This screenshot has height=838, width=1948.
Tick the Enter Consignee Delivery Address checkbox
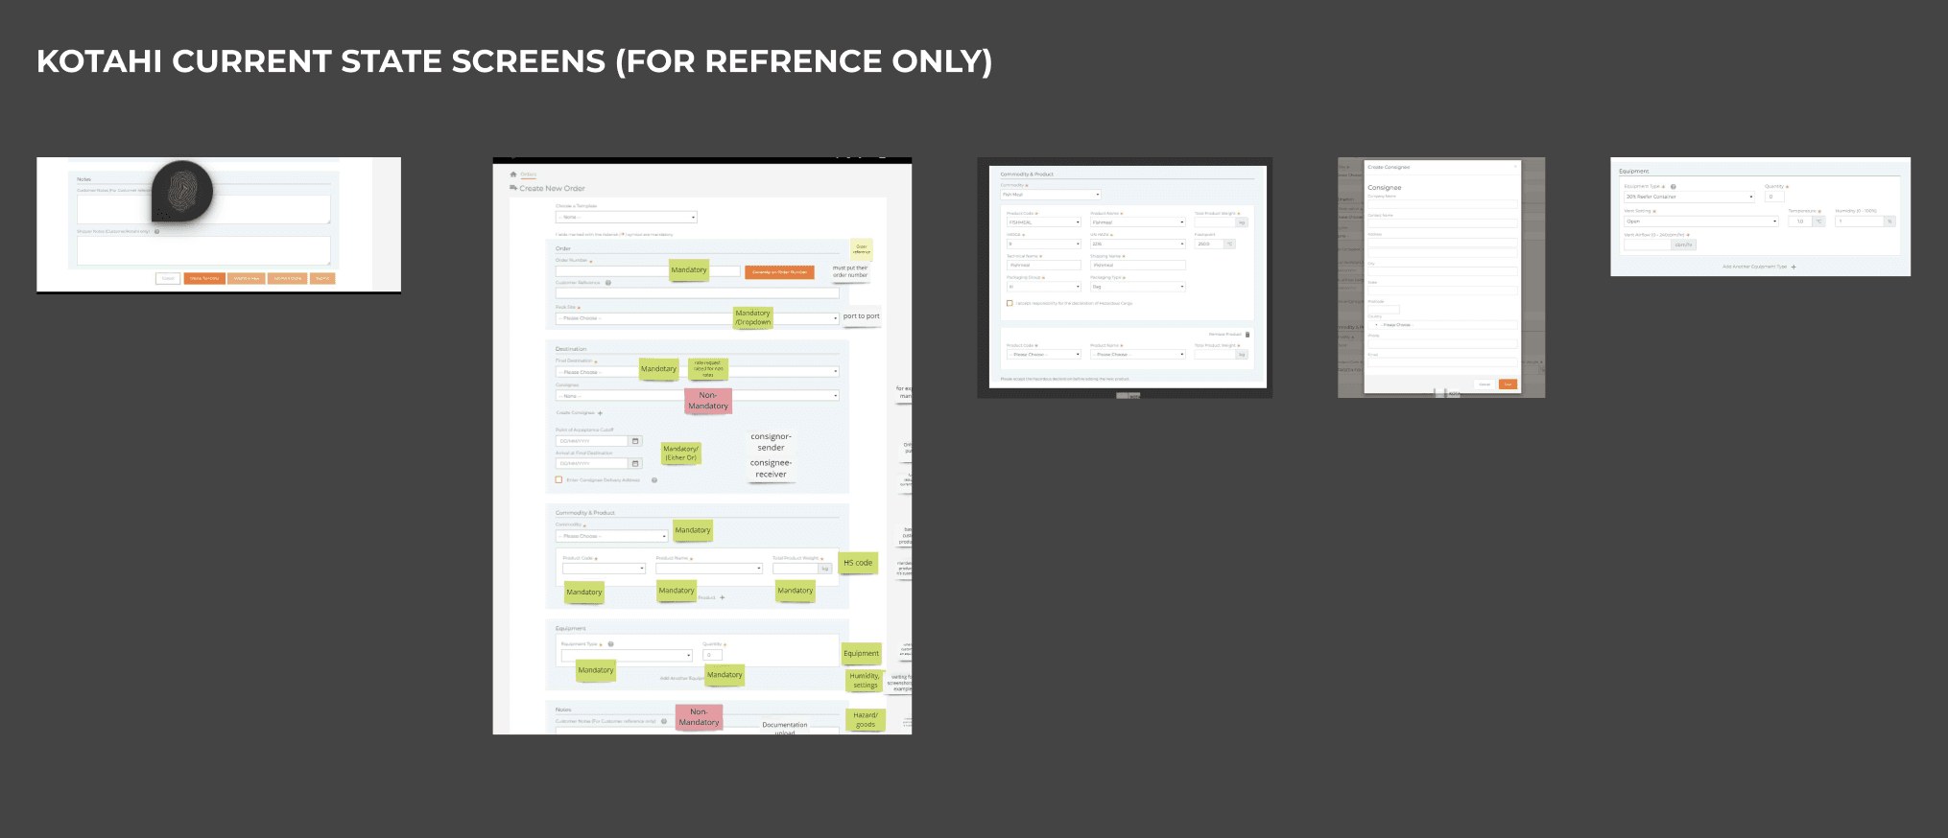point(558,480)
